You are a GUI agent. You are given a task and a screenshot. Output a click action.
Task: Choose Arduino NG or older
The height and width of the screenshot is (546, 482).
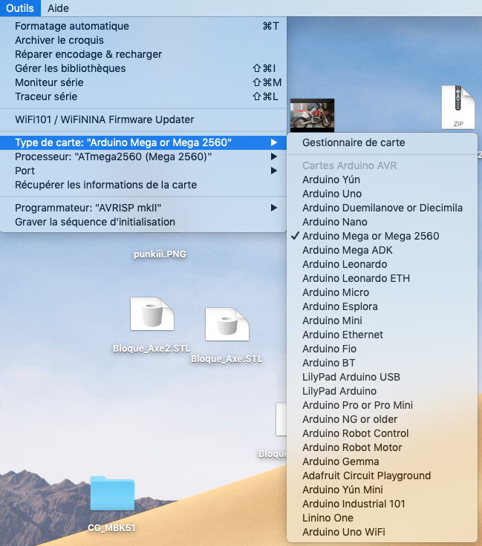[x=382, y=419]
